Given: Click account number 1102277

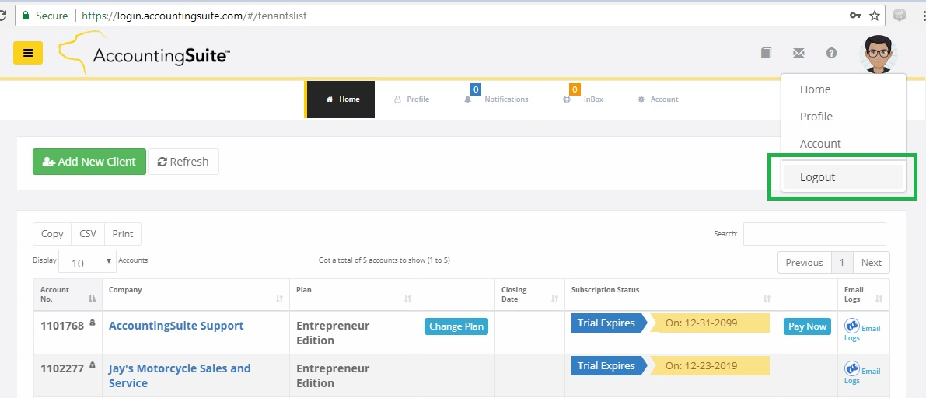Looking at the screenshot, I should (x=62, y=368).
